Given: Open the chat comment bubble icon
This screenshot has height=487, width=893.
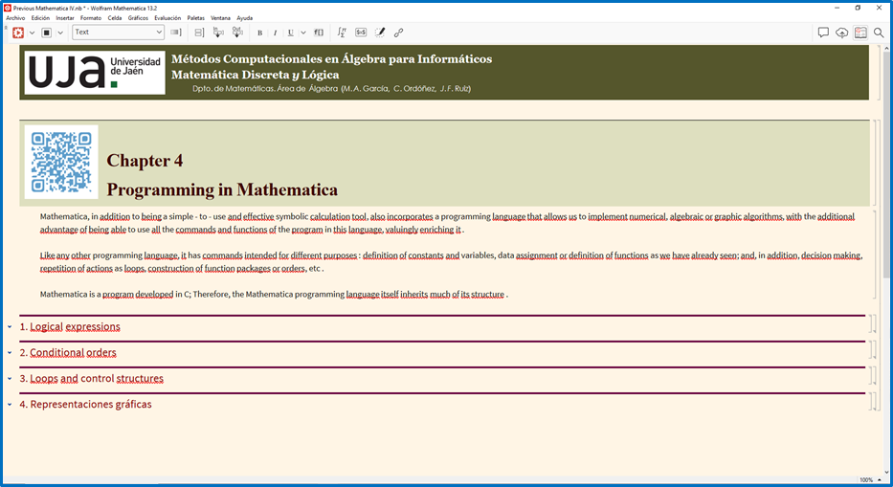Looking at the screenshot, I should pyautogui.click(x=823, y=33).
